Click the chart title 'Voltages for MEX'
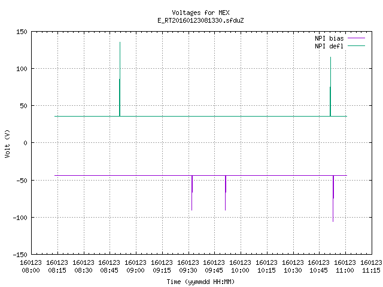383x287 pixels. [200, 13]
